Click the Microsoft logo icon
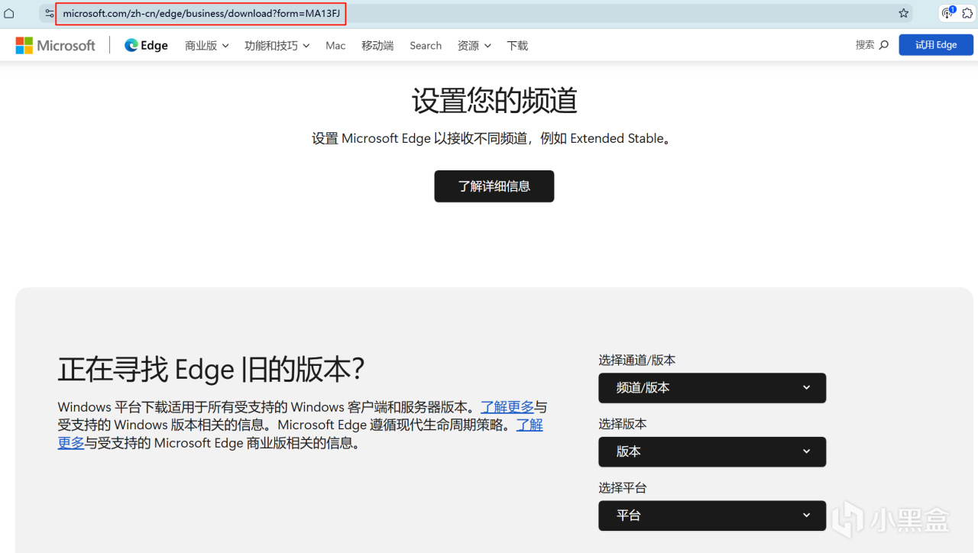Viewport: 978px width, 553px height. pos(24,45)
